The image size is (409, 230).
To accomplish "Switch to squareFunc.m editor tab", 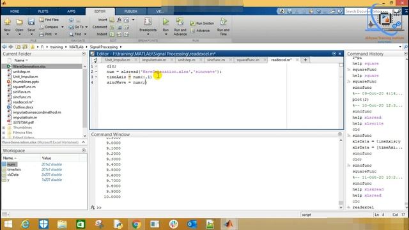I will [x=248, y=60].
